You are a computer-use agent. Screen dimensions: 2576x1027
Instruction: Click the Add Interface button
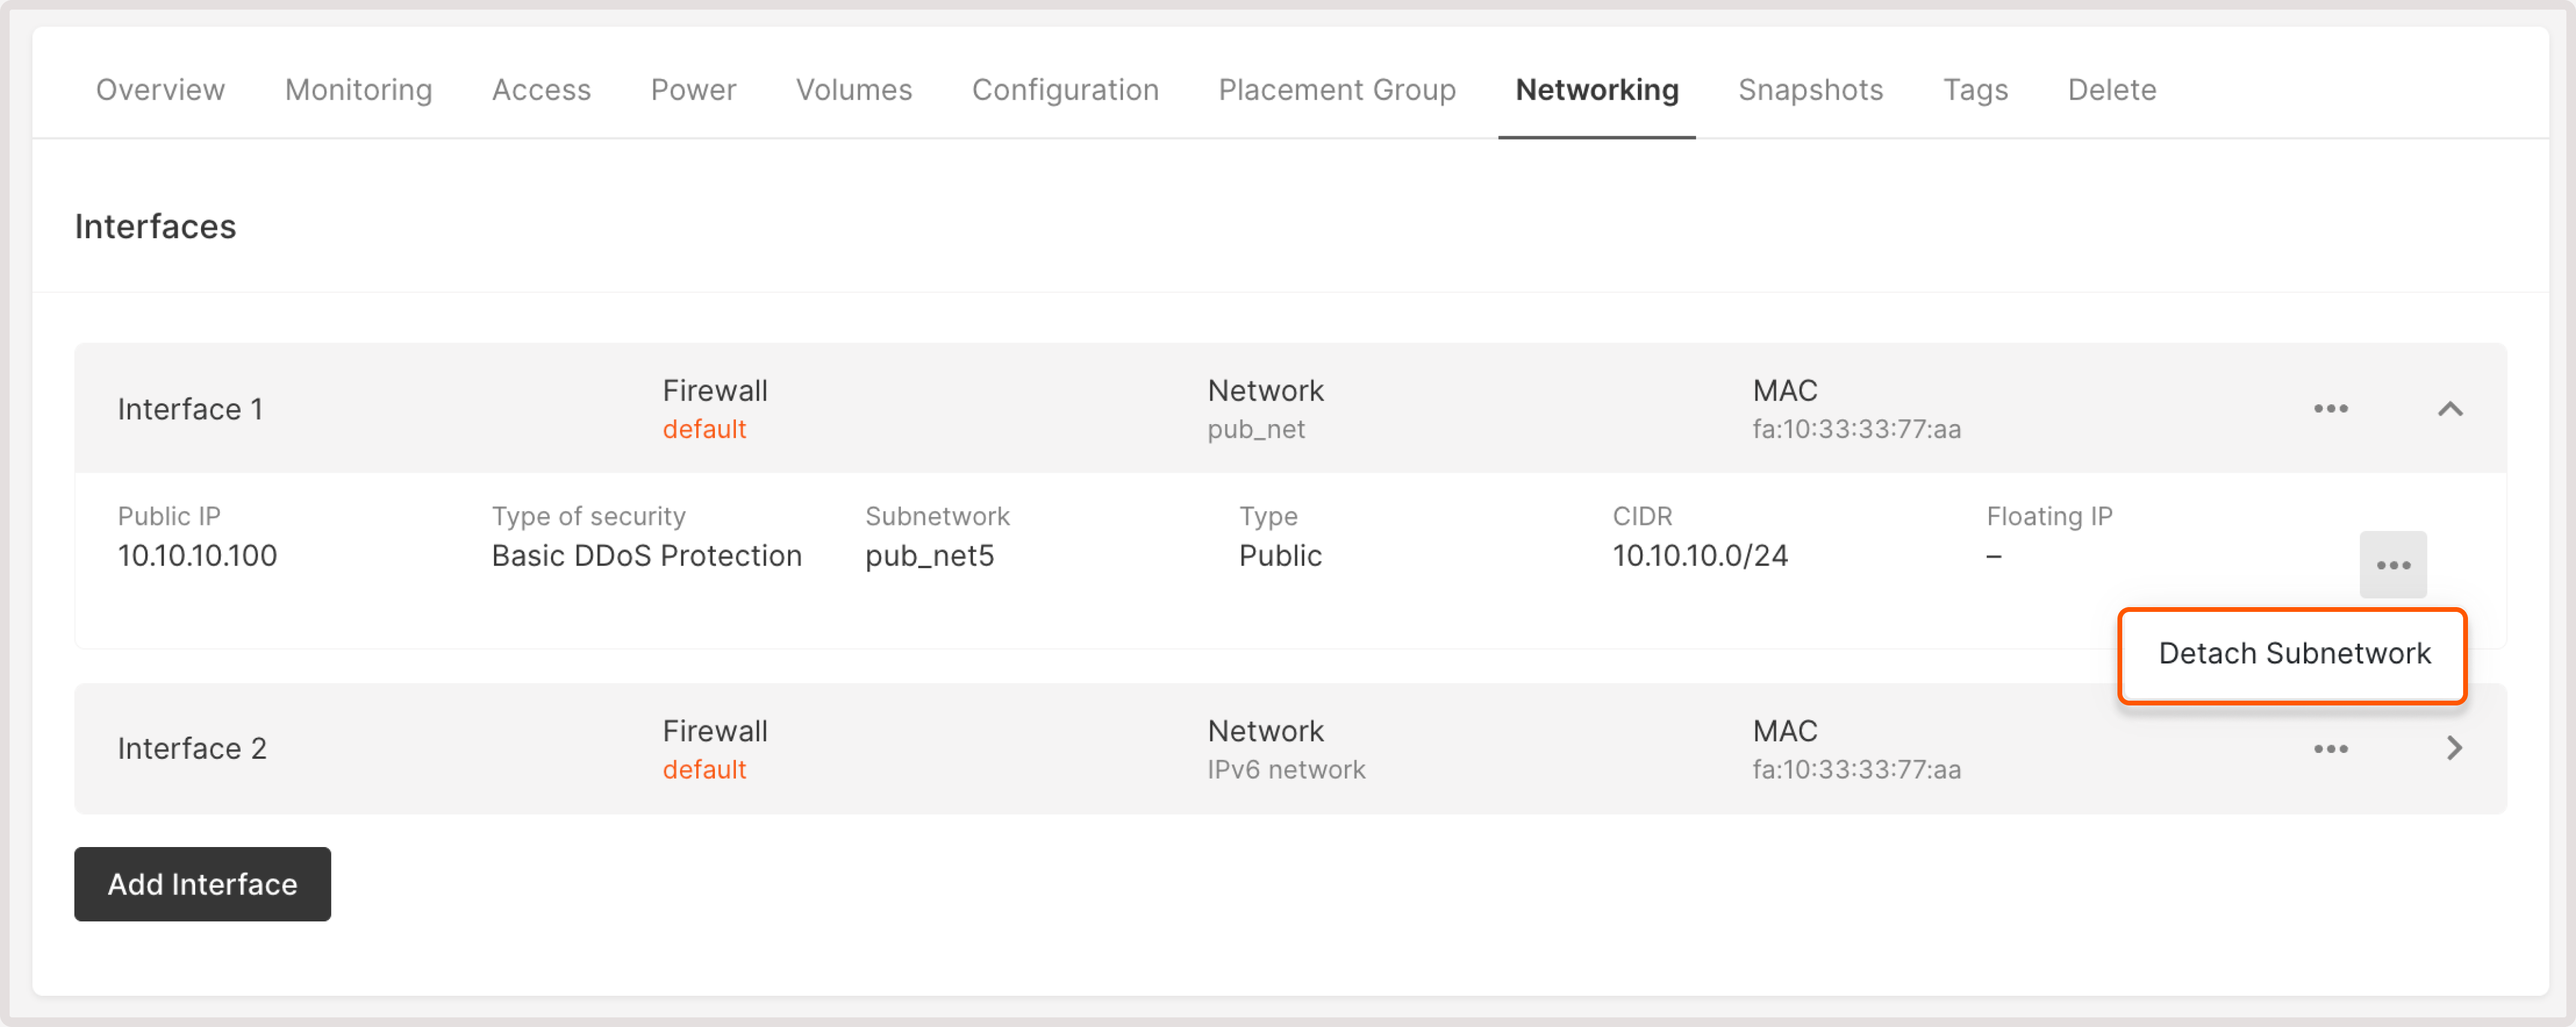(x=202, y=883)
